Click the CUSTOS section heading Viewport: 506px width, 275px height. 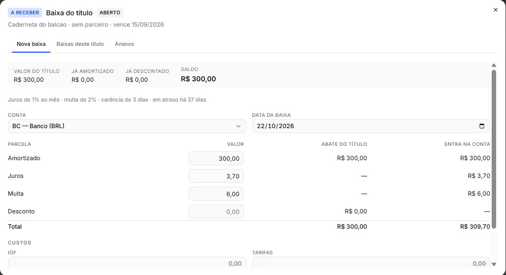pos(20,243)
